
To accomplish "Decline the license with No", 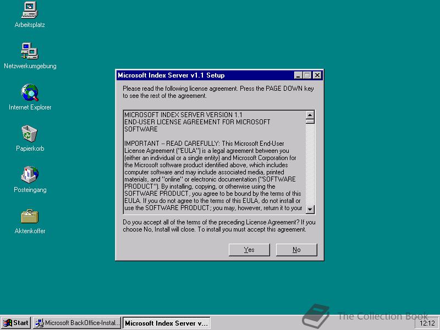I will [x=296, y=250].
